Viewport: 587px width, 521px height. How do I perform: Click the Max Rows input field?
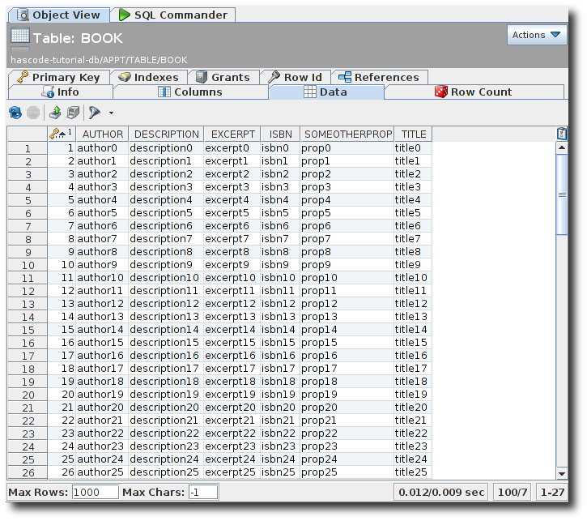[95, 492]
